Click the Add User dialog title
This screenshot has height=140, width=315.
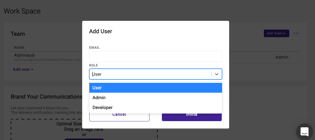(x=101, y=31)
